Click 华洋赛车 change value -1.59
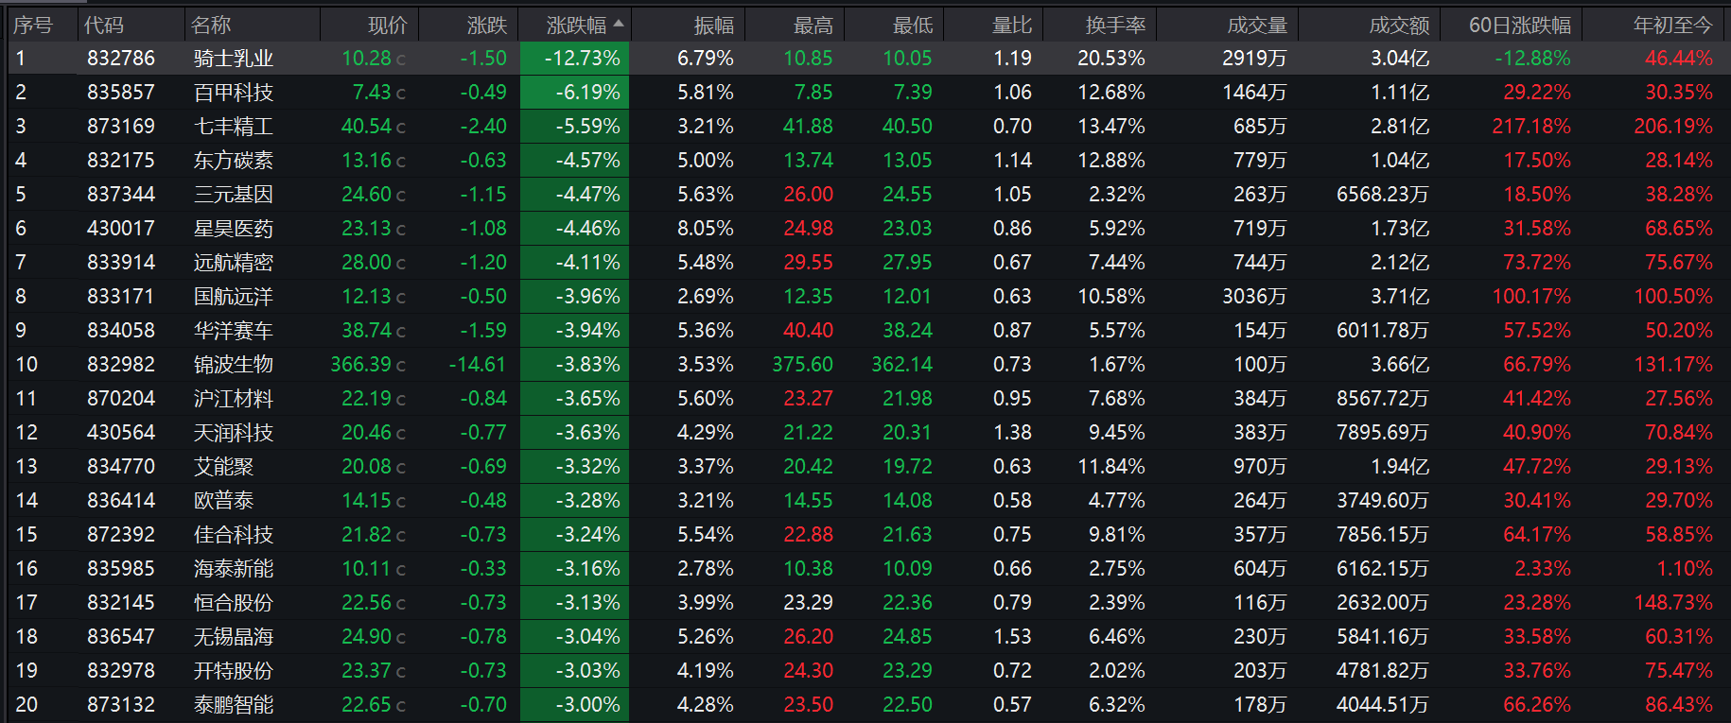Image resolution: width=1731 pixels, height=723 pixels. coord(483,331)
